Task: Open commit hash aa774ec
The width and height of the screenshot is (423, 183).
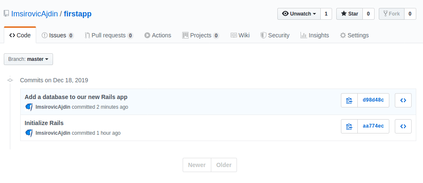Action: (373, 126)
